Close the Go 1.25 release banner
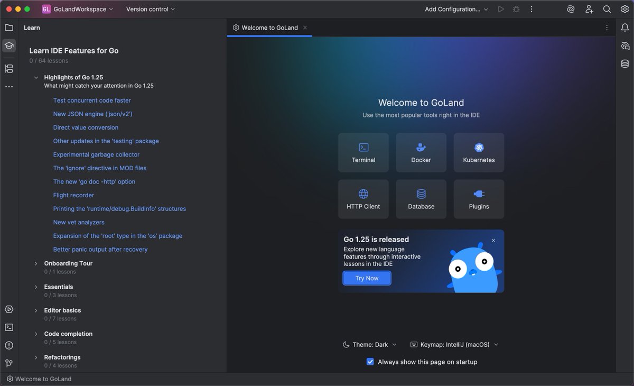 493,241
